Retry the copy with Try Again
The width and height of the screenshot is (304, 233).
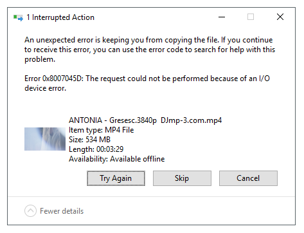(x=116, y=178)
